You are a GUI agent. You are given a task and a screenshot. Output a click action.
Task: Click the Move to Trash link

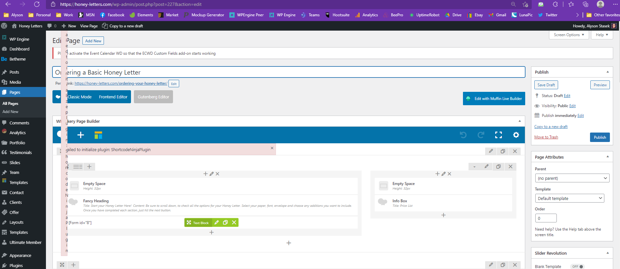(546, 137)
